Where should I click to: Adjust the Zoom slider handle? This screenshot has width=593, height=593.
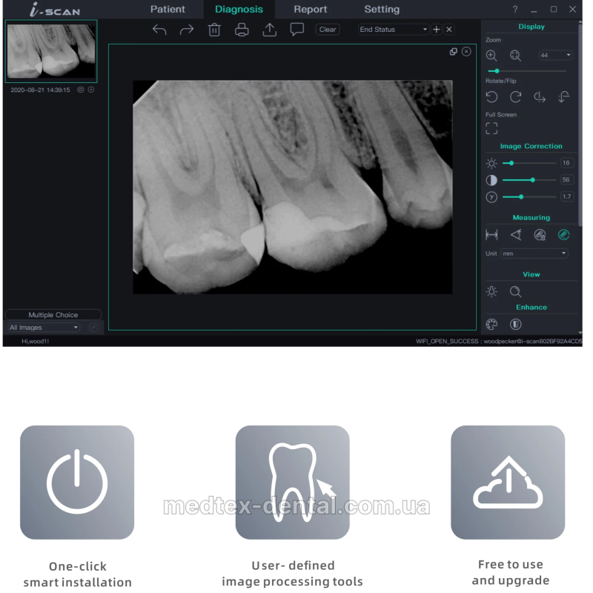tap(497, 71)
